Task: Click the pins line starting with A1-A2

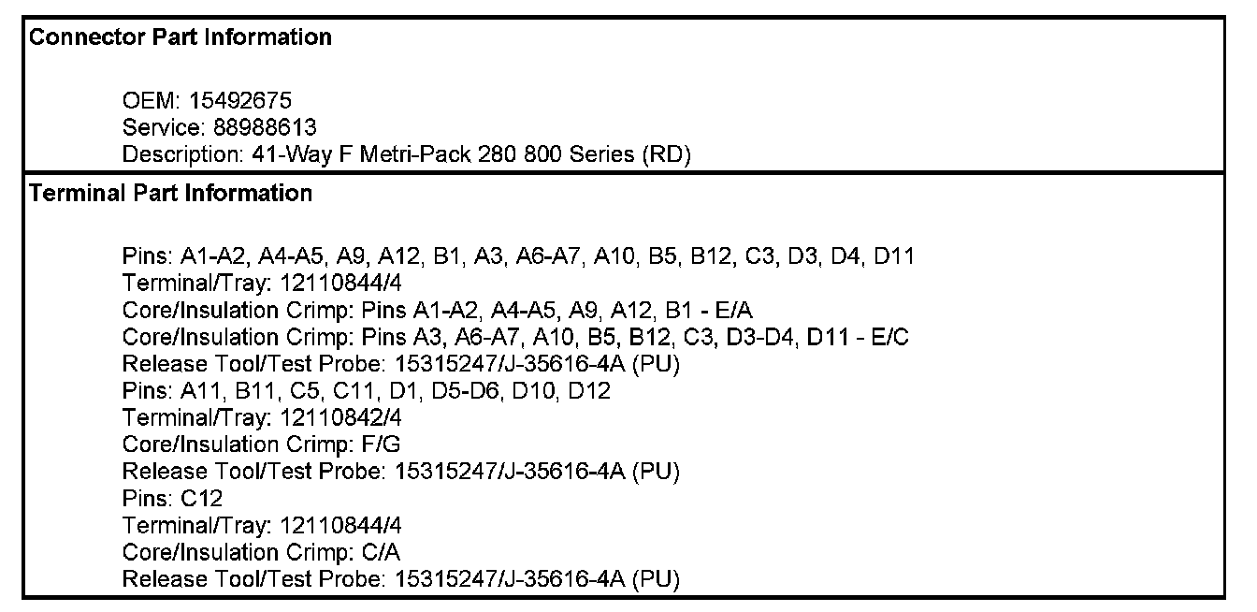Action: [x=518, y=255]
